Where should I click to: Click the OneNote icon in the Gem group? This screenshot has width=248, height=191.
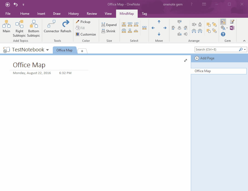coord(231,28)
